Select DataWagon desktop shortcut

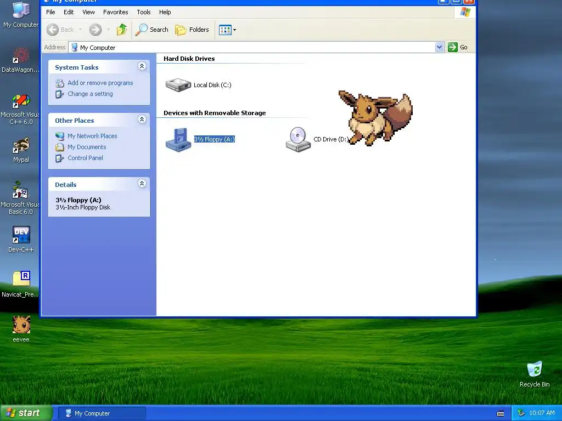pos(20,60)
